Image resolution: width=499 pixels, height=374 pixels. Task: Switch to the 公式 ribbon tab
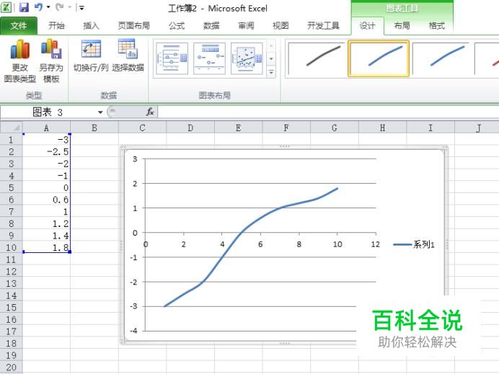(177, 26)
